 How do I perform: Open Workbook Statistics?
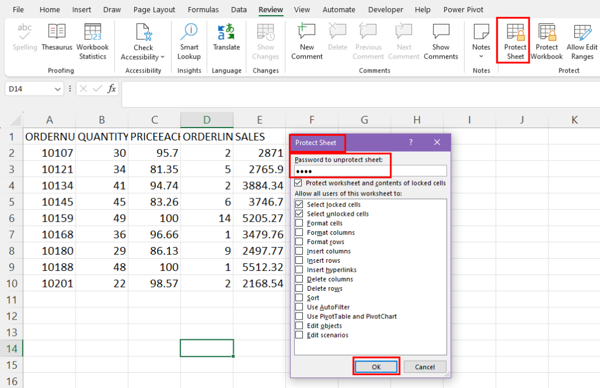click(x=93, y=42)
